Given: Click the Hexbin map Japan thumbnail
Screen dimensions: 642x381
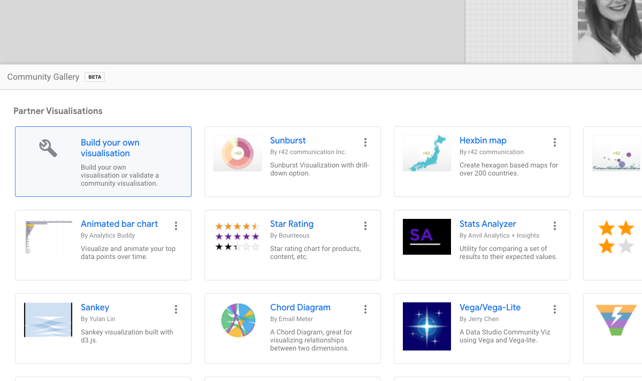Looking at the screenshot, I should [x=427, y=154].
